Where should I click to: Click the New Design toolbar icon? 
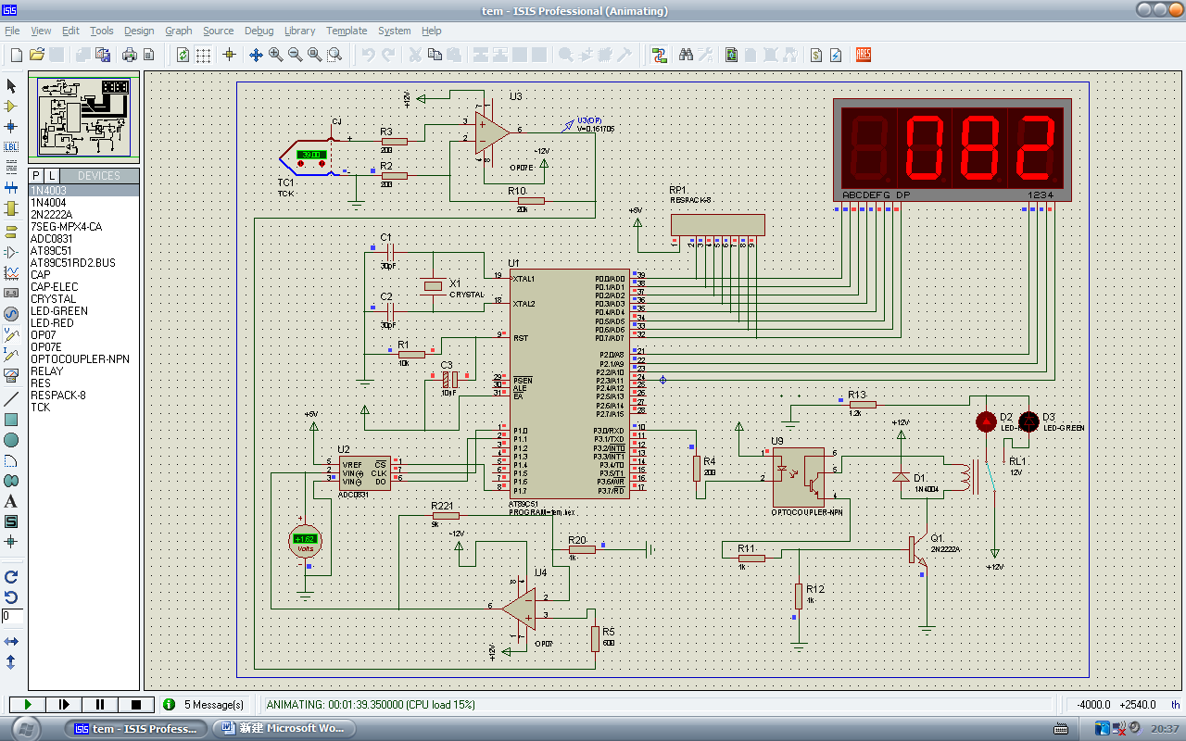(x=16, y=55)
